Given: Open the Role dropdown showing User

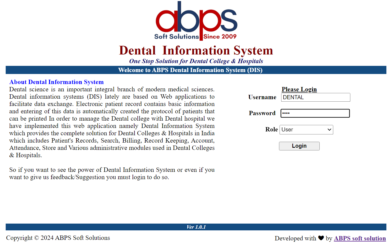Looking at the screenshot, I should click(x=306, y=130).
